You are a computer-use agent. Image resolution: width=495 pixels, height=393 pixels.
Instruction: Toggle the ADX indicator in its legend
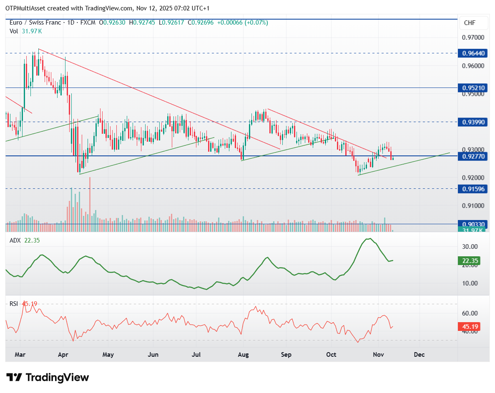pos(15,240)
